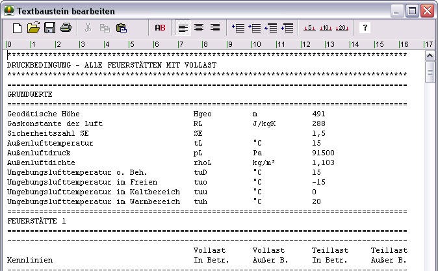Click 'Umgebungslufttemperatur o. Beh.' text

pos(77,172)
